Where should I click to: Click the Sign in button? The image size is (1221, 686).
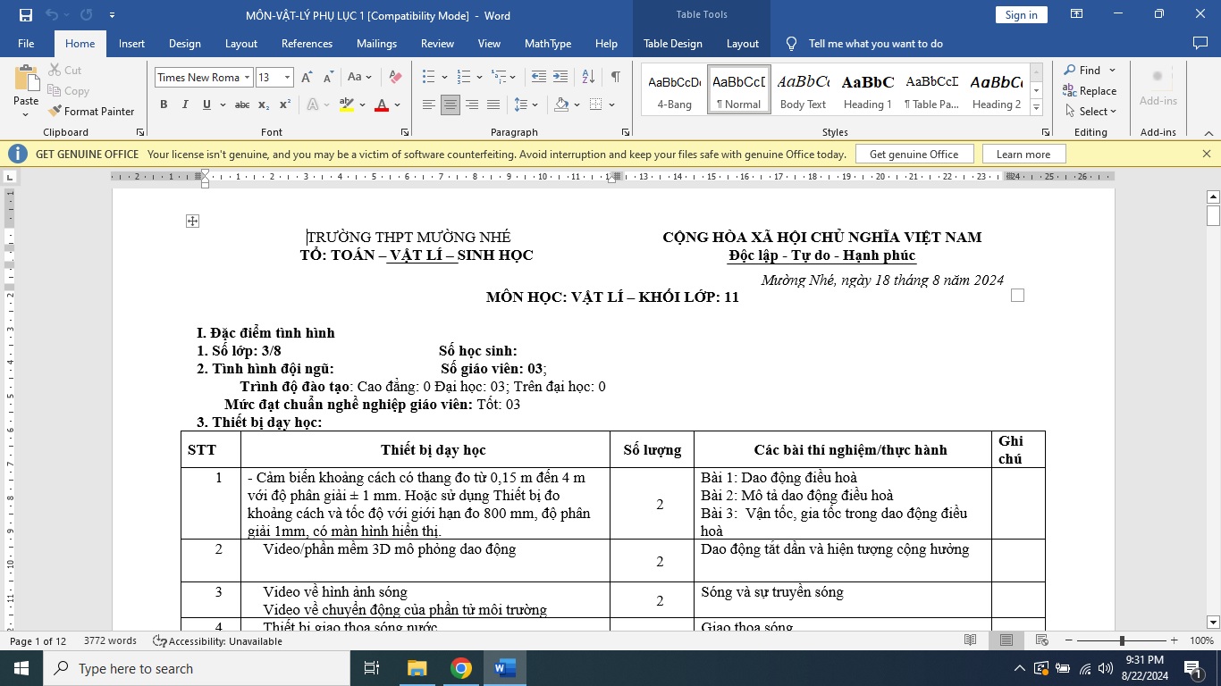1021,14
